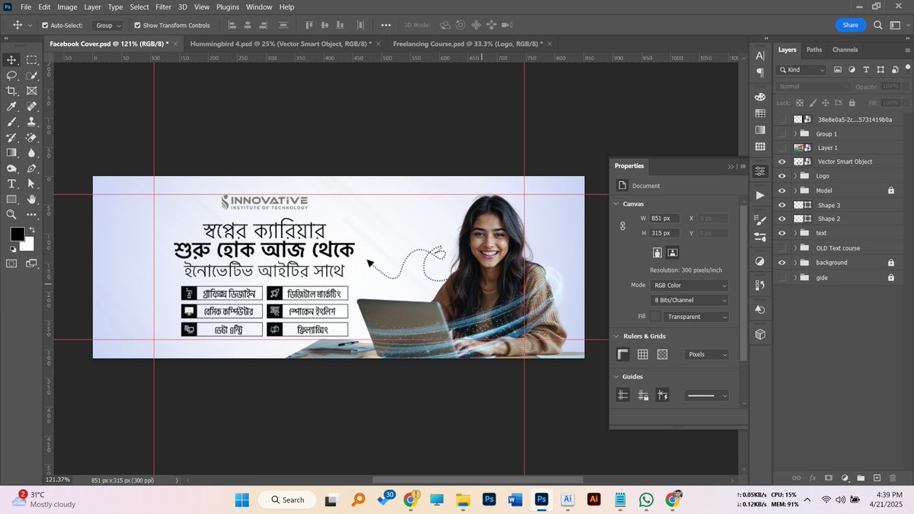Toggle Show Transform Controls checkbox
Image resolution: width=914 pixels, height=514 pixels.
click(136, 25)
